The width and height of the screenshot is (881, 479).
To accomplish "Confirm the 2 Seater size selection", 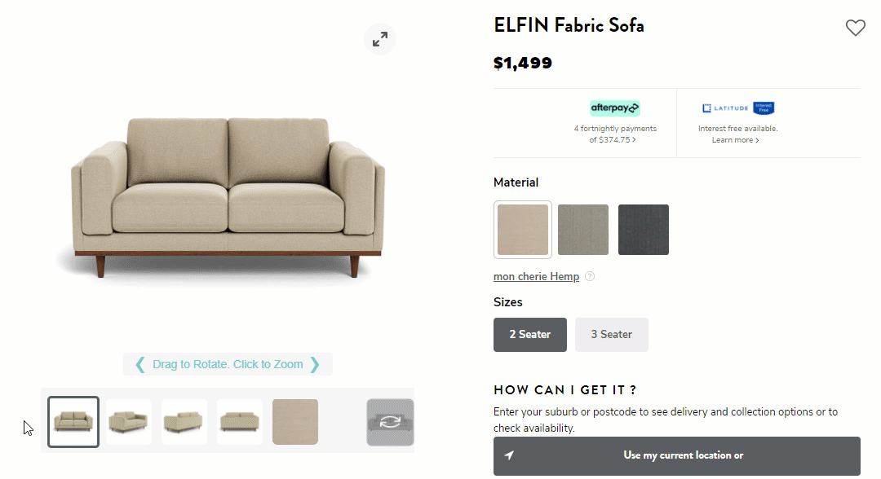I will pos(529,334).
